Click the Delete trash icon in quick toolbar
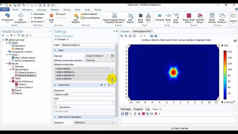This screenshot has width=238, height=134. pos(44,5)
